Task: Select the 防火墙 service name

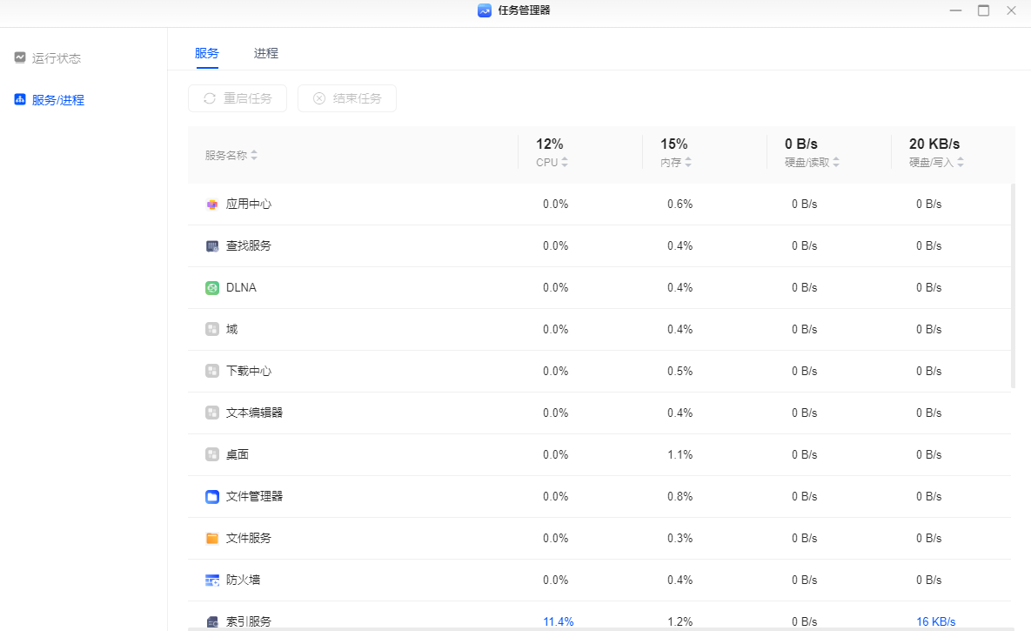Action: (x=244, y=580)
